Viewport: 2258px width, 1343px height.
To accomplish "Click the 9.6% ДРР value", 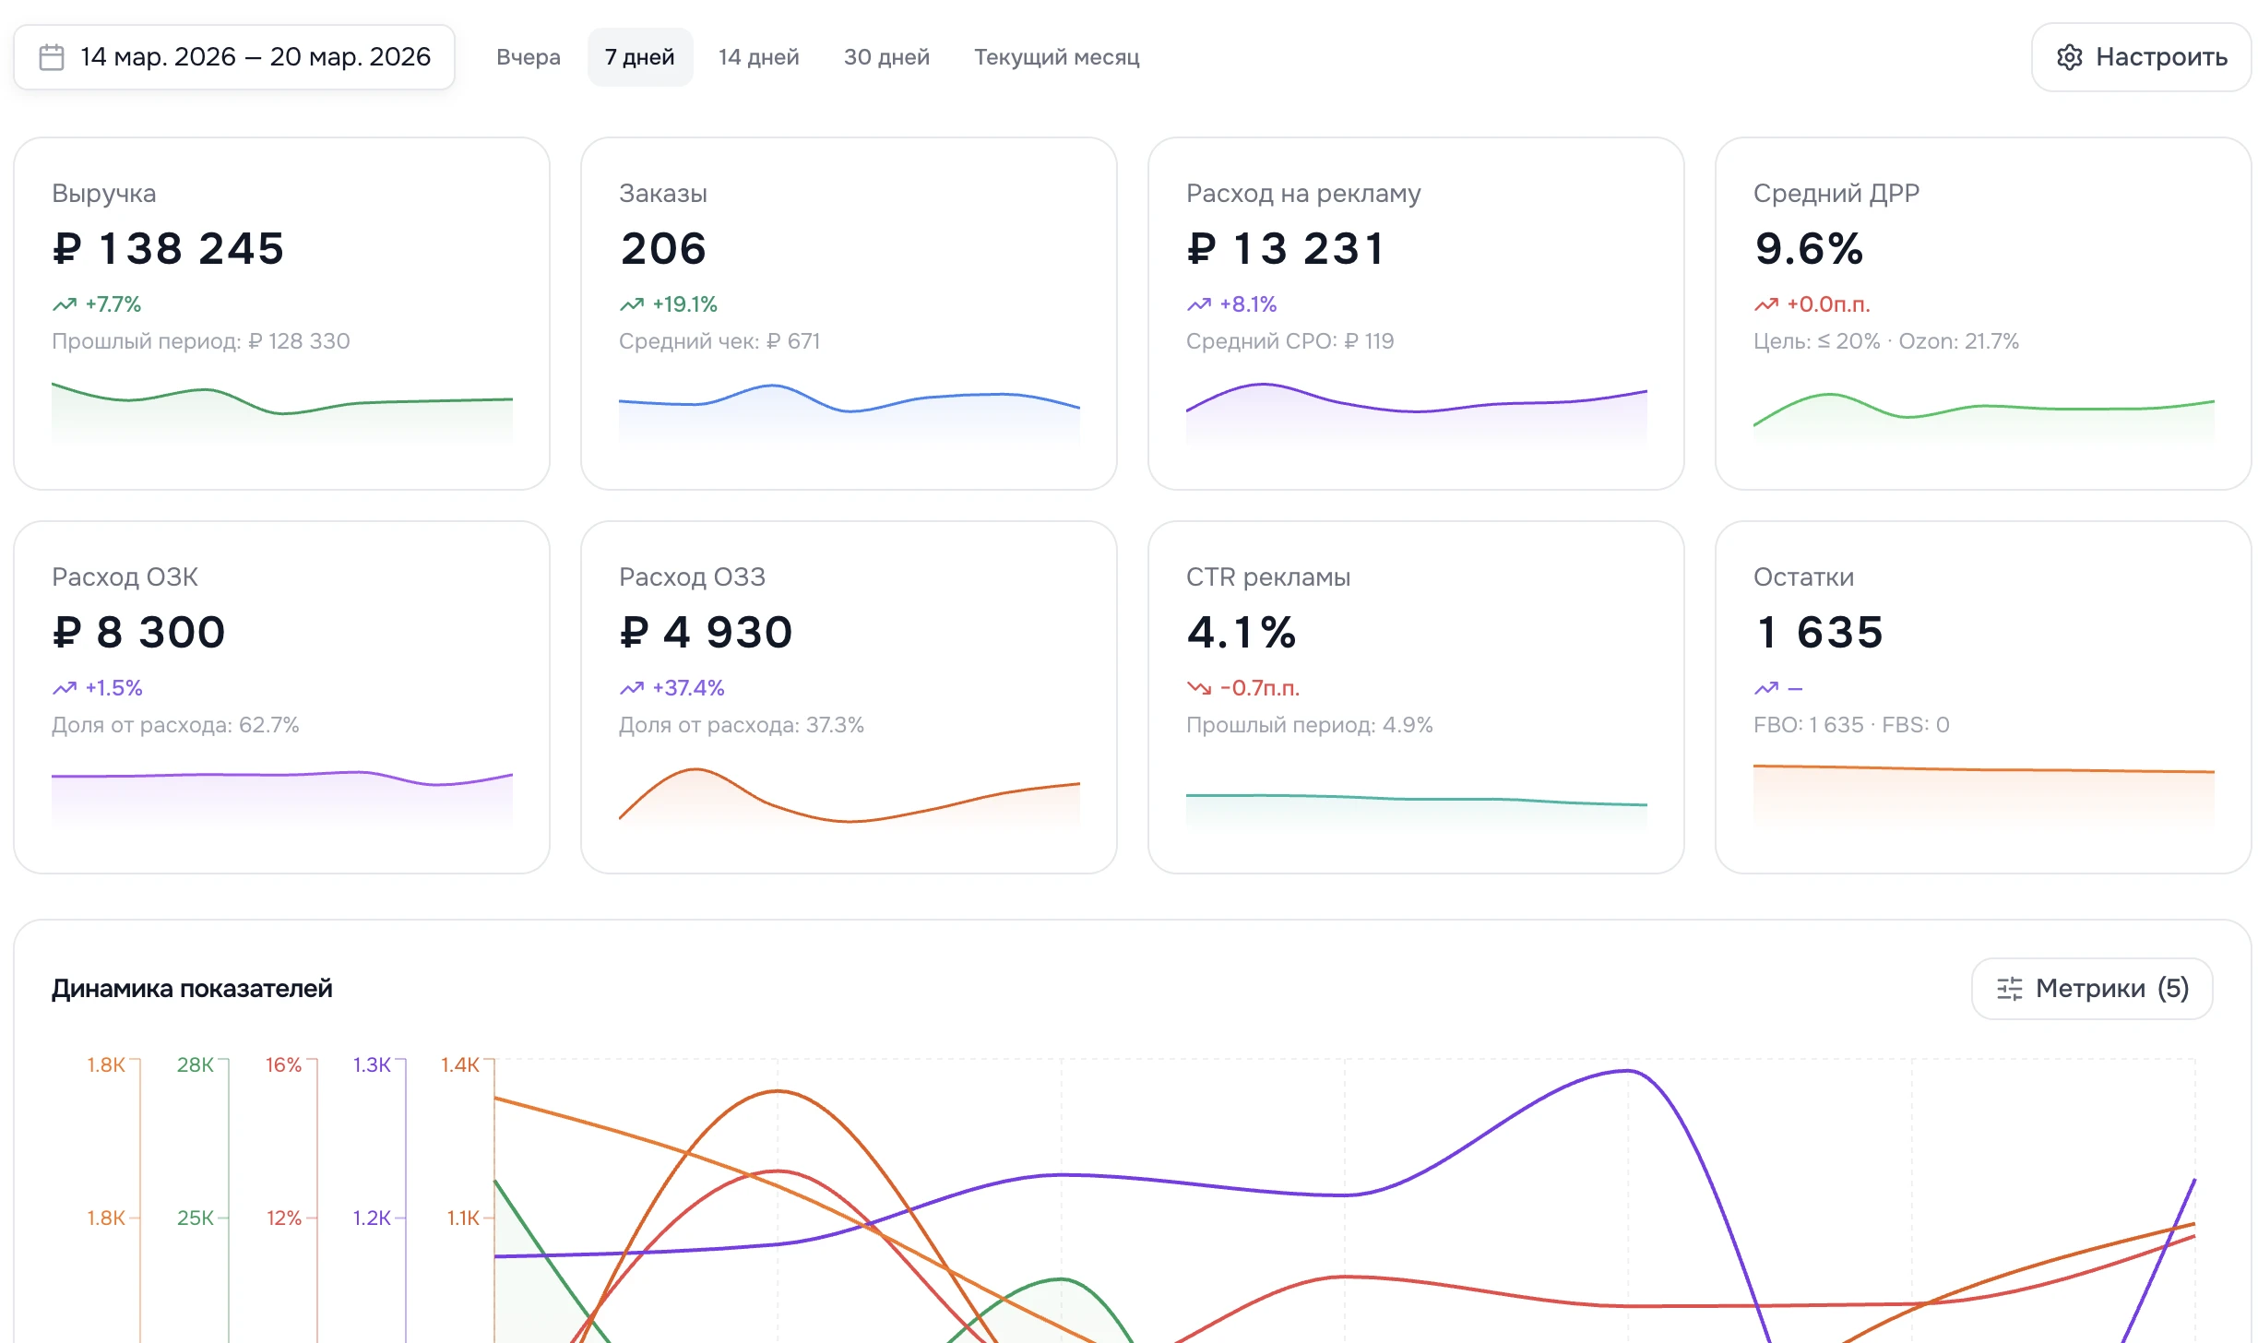I will [x=1809, y=249].
